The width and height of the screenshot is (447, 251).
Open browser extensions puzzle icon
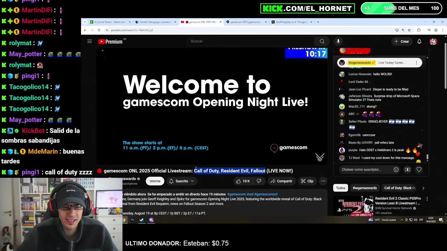419,30
